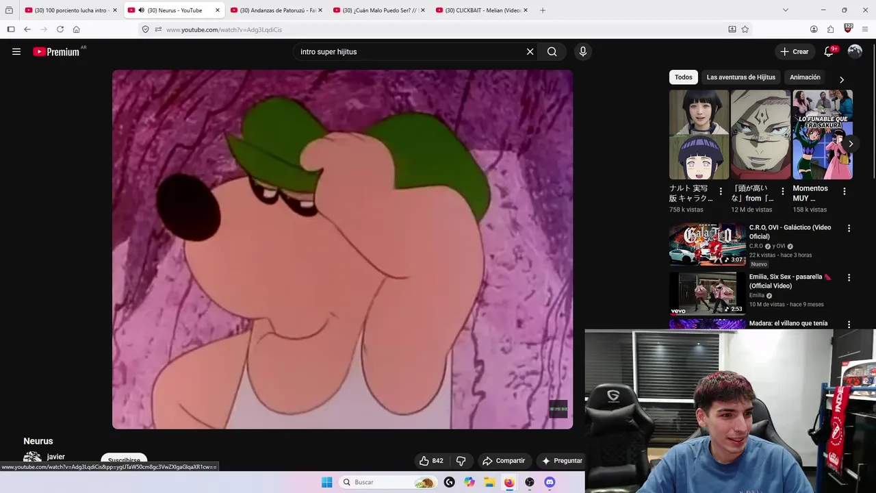Open File Explorer from the taskbar
Screen dimensions: 876x493
489,482
